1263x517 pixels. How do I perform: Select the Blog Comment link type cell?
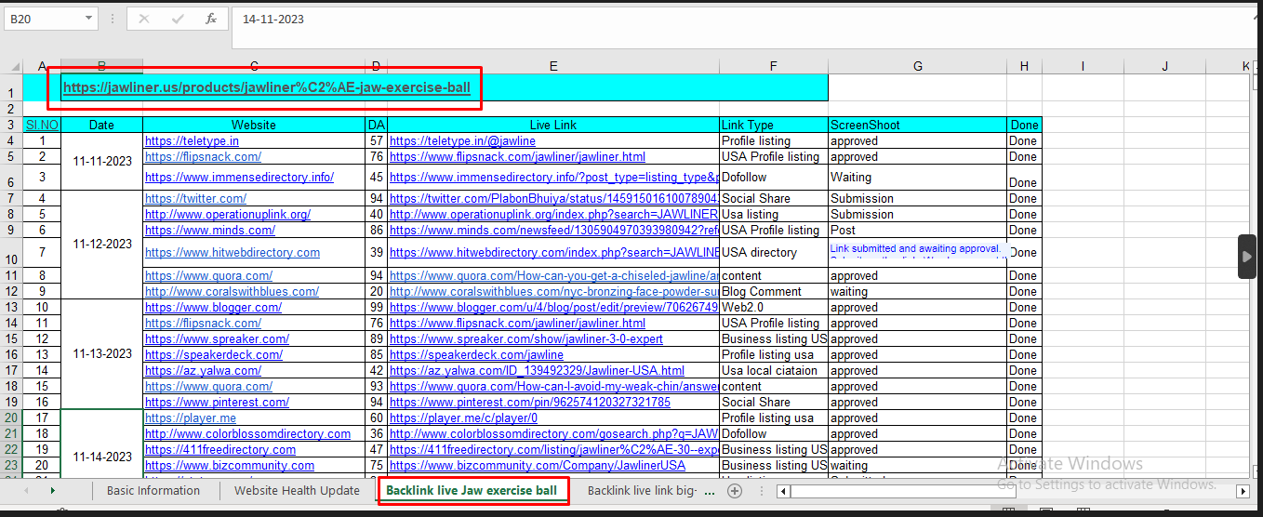tap(774, 291)
